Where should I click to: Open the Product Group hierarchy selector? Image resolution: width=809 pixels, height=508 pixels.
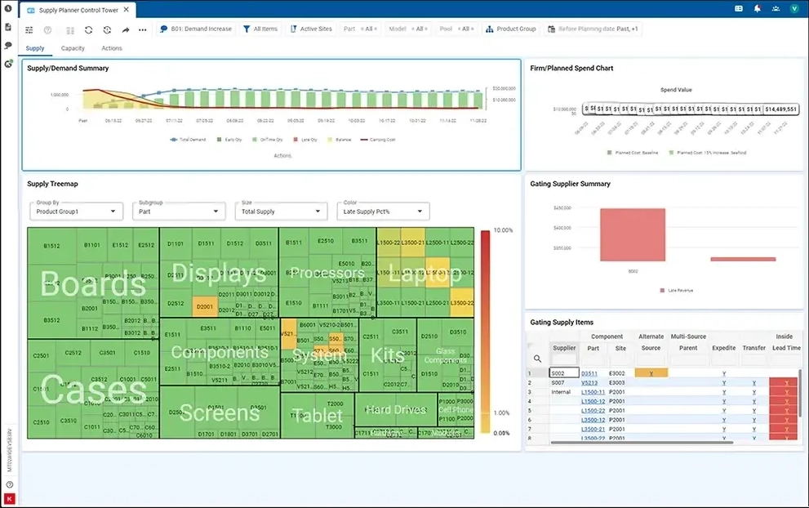click(511, 29)
